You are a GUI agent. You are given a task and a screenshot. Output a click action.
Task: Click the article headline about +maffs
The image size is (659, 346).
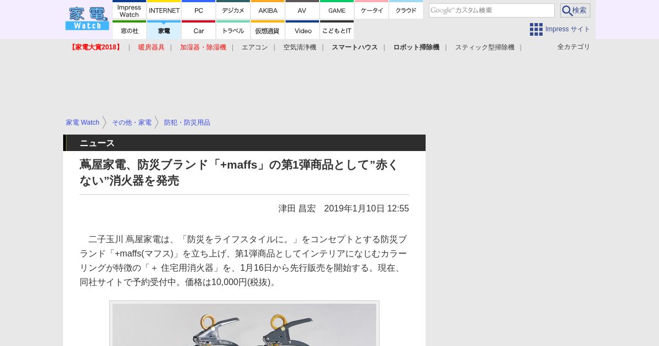tap(239, 172)
